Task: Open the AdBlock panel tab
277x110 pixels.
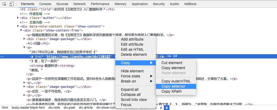Action: [x=190, y=4]
